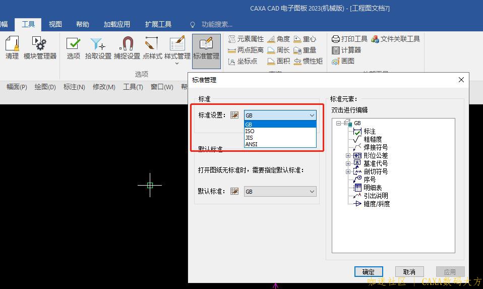Select the 锥度/斜度 taper item
This screenshot has height=289, width=483.
point(377,204)
